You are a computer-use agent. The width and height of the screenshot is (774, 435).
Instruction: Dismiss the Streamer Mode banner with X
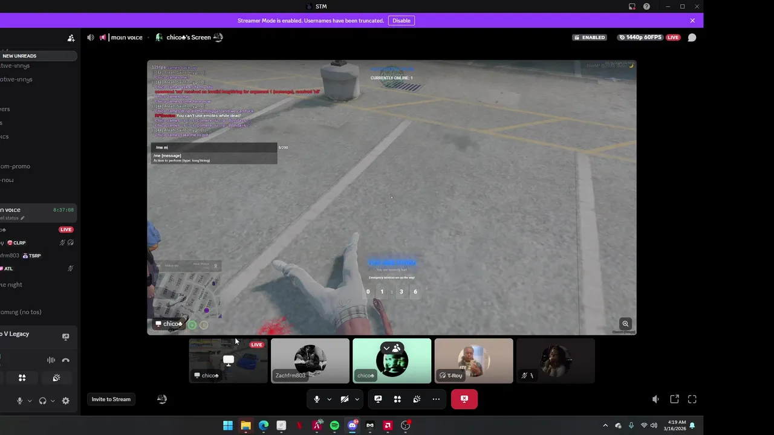pos(692,21)
